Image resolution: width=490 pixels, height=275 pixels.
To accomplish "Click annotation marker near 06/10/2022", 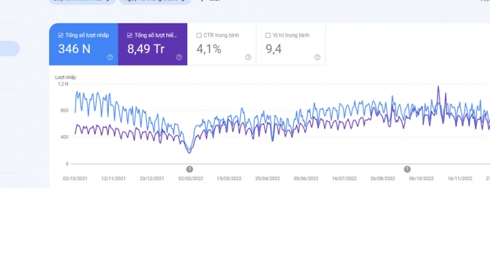I will 407,169.
